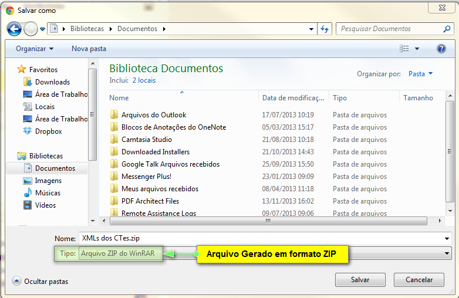Image resolution: width=459 pixels, height=298 pixels.
Task: Open the view options dropdown arrow
Action: (417, 49)
